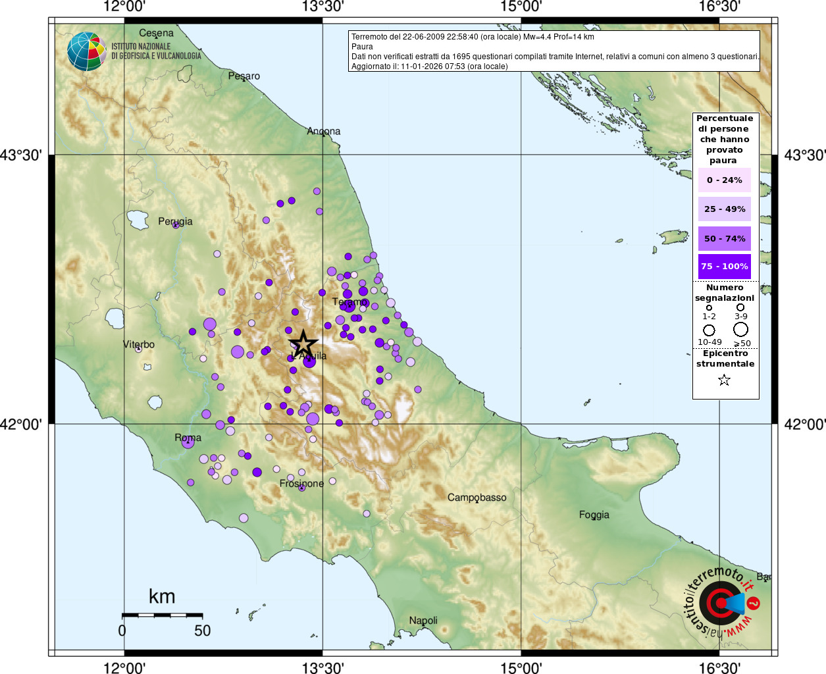This screenshot has height=674, width=826.
Task: Select the 25 - 49% legend swatch
Action: tap(724, 209)
